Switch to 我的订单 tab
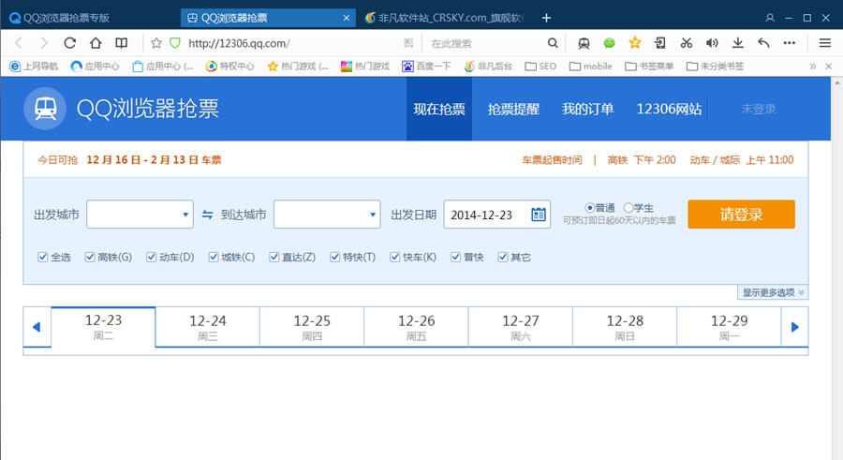The width and height of the screenshot is (843, 460). [x=587, y=109]
